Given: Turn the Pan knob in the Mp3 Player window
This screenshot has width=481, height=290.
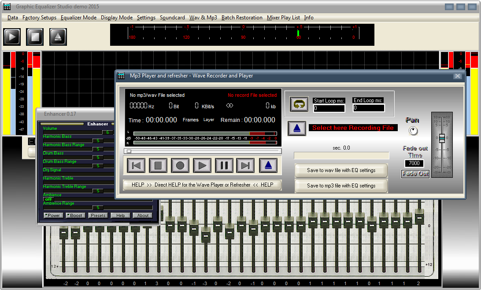Looking at the screenshot, I should pos(413,130).
